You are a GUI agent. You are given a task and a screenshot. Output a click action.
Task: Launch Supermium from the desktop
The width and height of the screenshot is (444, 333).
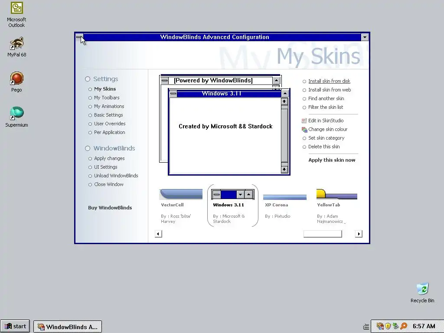coord(16,117)
